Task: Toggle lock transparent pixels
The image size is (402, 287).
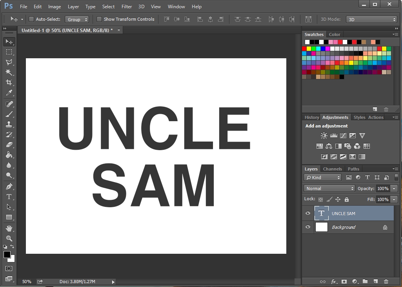Action: point(320,199)
